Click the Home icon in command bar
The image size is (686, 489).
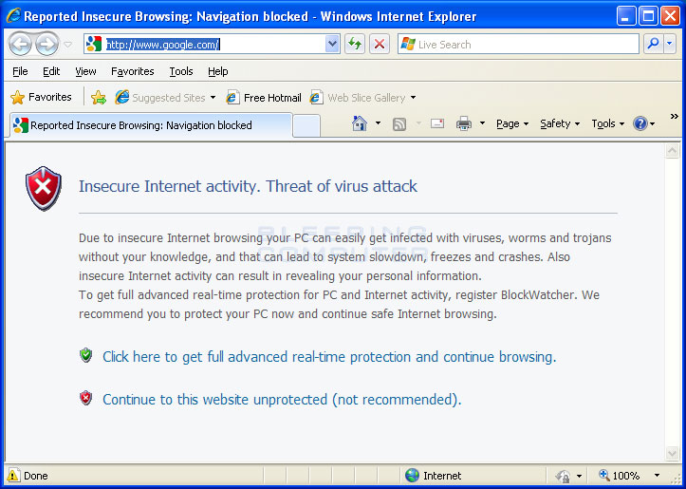[360, 123]
